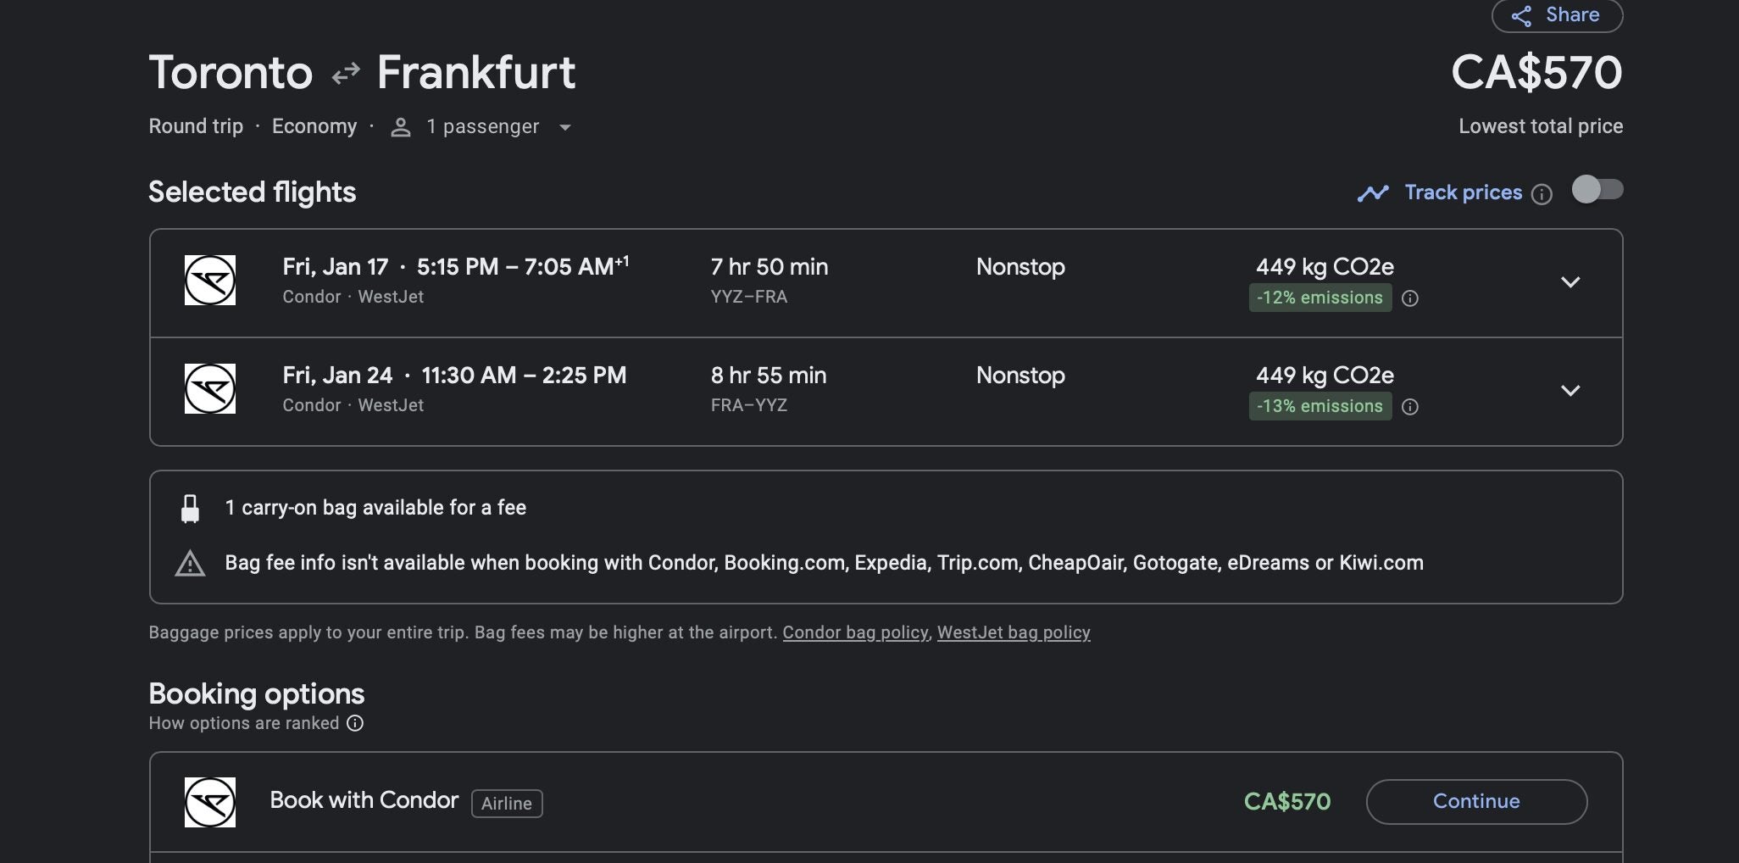Click the carry-on bag luggage icon
Screen dimensions: 1739x863
[x=191, y=509]
